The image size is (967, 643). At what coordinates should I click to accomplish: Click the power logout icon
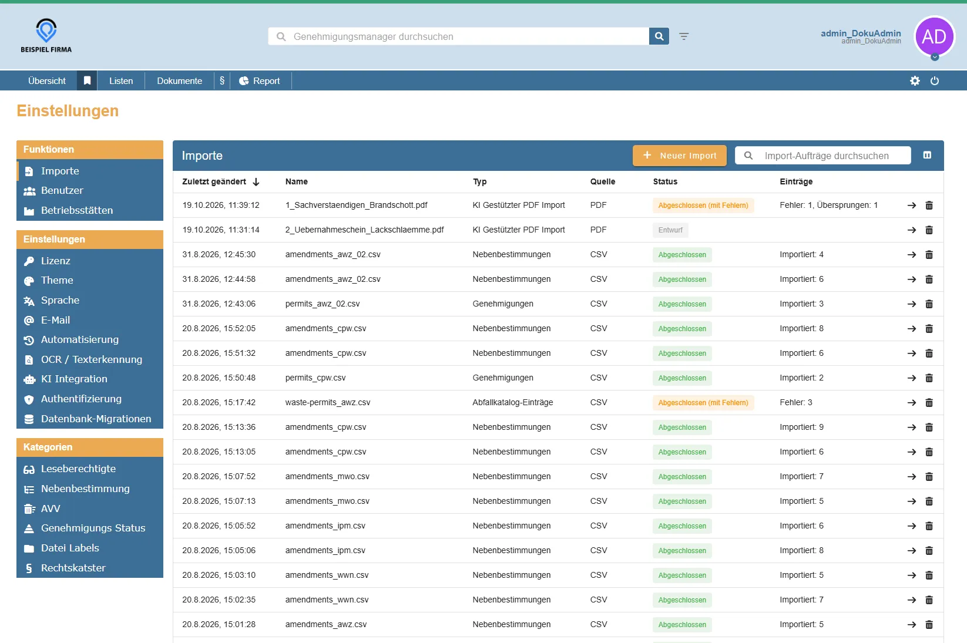(935, 81)
